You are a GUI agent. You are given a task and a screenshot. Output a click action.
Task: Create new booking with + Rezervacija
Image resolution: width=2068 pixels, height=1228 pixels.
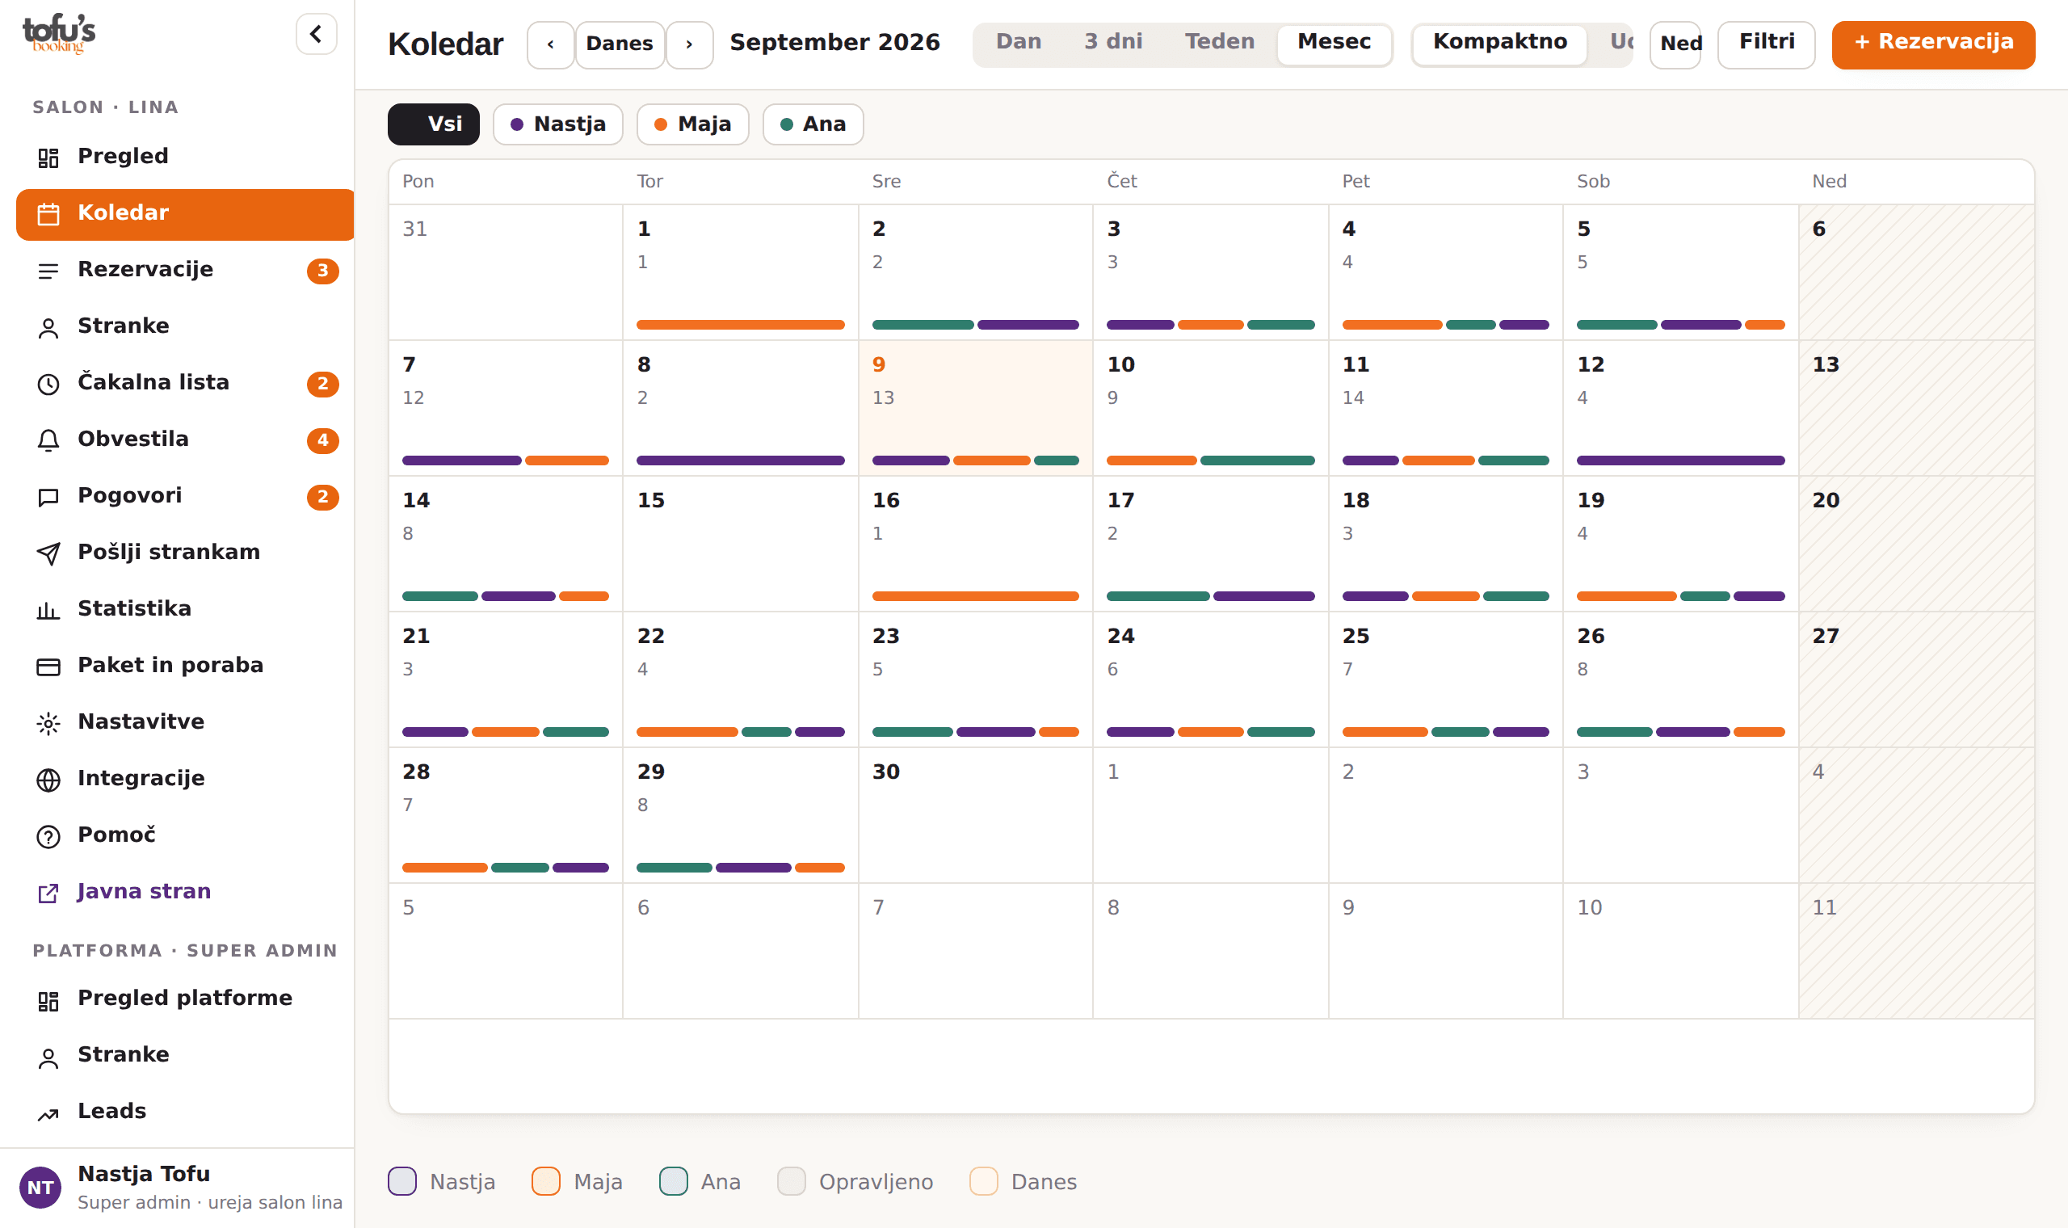click(1932, 44)
